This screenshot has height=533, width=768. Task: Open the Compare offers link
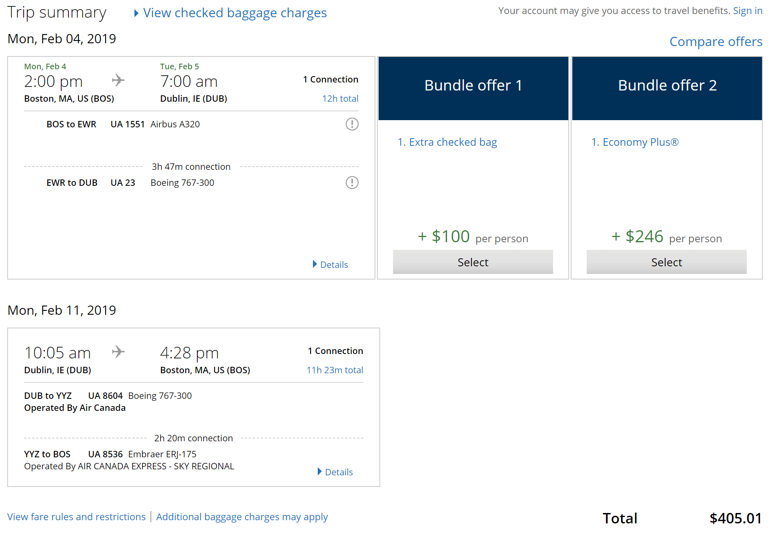tap(716, 42)
